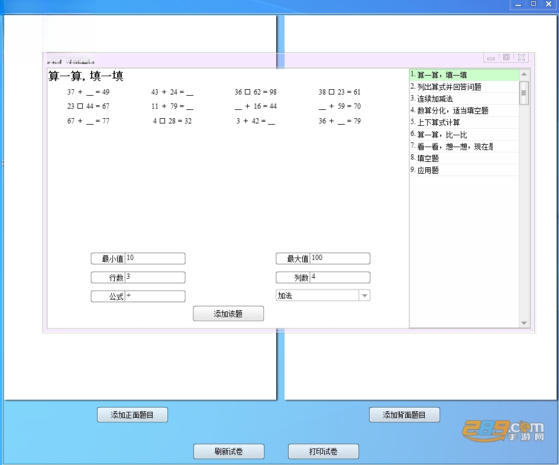Click the 行数 input field
Image resolution: width=559 pixels, height=465 pixels.
(155, 277)
